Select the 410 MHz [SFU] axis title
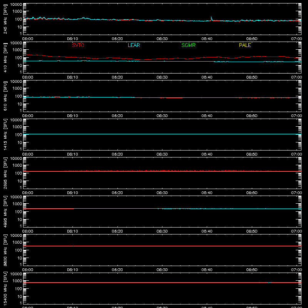Screen dimensions: 308x308 point(5,57)
